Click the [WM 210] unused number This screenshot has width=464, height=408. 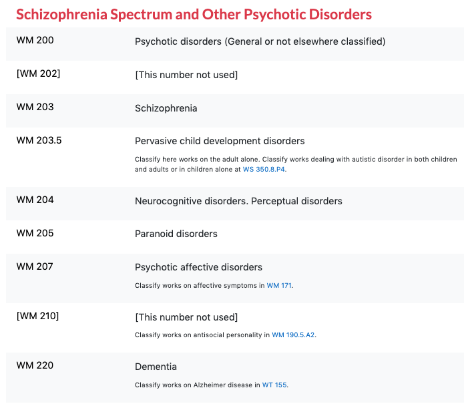click(x=37, y=316)
